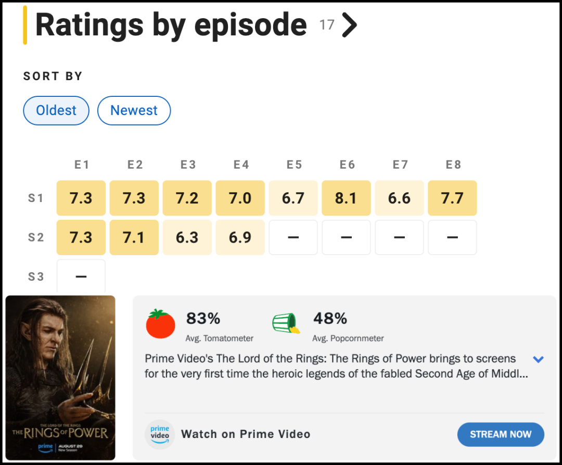Screen dimensions: 562x465
Task: Click the Prime Video logo icon
Action: click(x=160, y=434)
